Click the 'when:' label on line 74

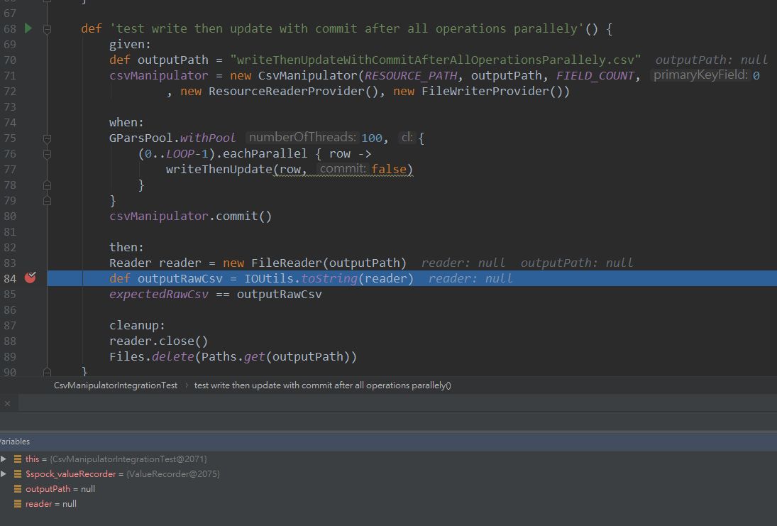[126, 123]
